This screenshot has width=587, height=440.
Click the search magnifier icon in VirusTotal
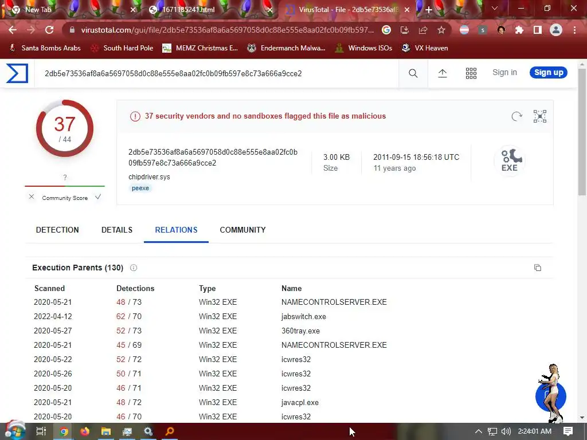click(413, 73)
